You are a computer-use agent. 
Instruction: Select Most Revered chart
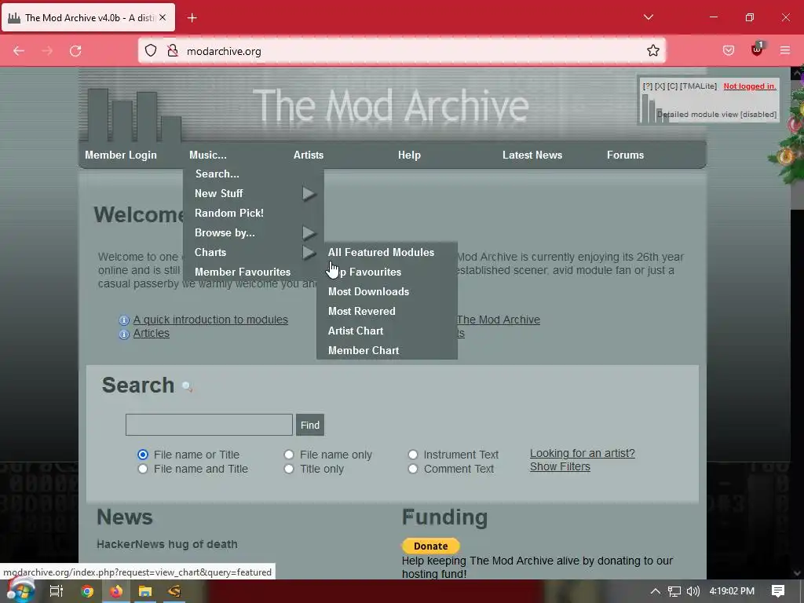click(361, 311)
